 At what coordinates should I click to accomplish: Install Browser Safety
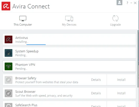[121, 80]
